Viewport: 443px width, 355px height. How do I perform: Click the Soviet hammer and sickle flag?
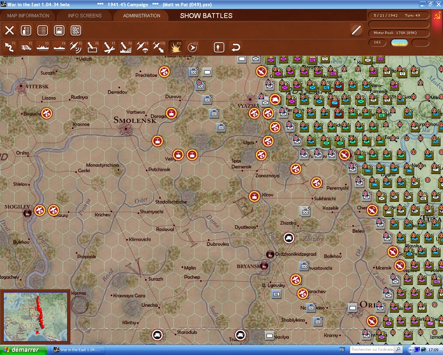pyautogui.click(x=437, y=16)
